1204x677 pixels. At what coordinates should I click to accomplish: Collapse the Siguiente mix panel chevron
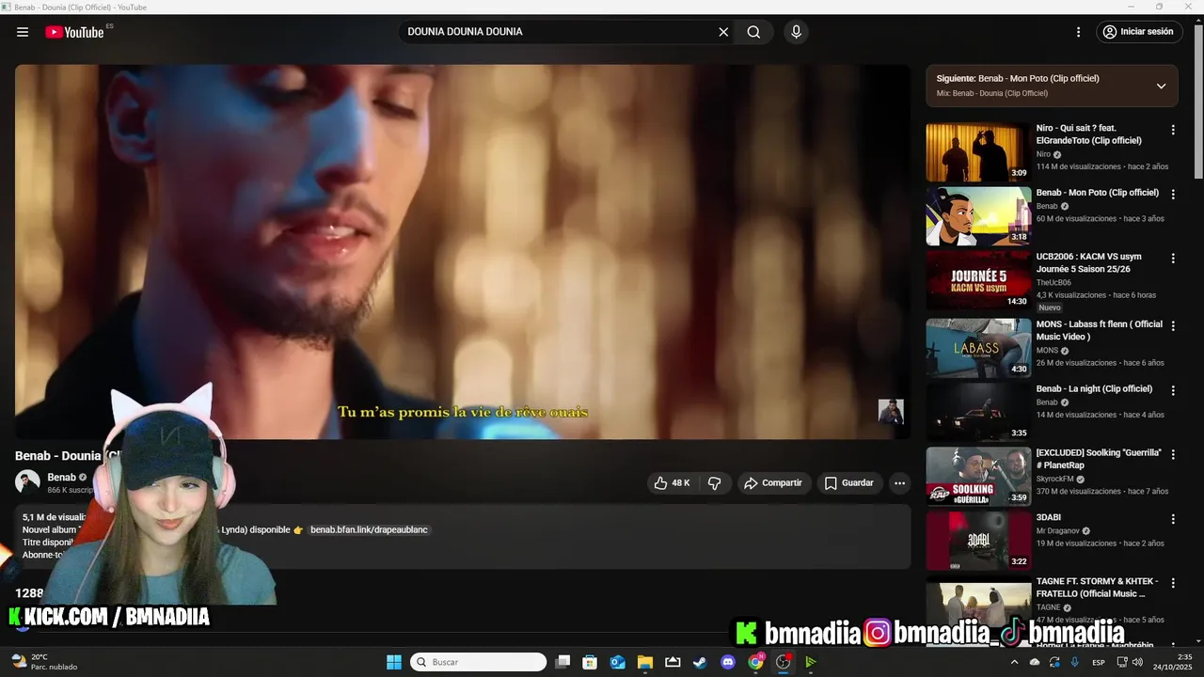[x=1161, y=86]
